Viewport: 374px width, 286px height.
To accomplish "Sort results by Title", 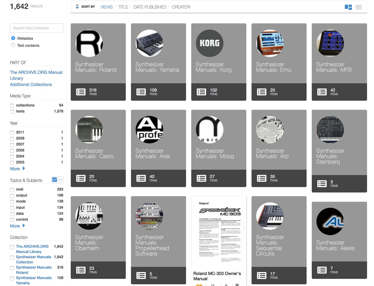I will pos(123,7).
